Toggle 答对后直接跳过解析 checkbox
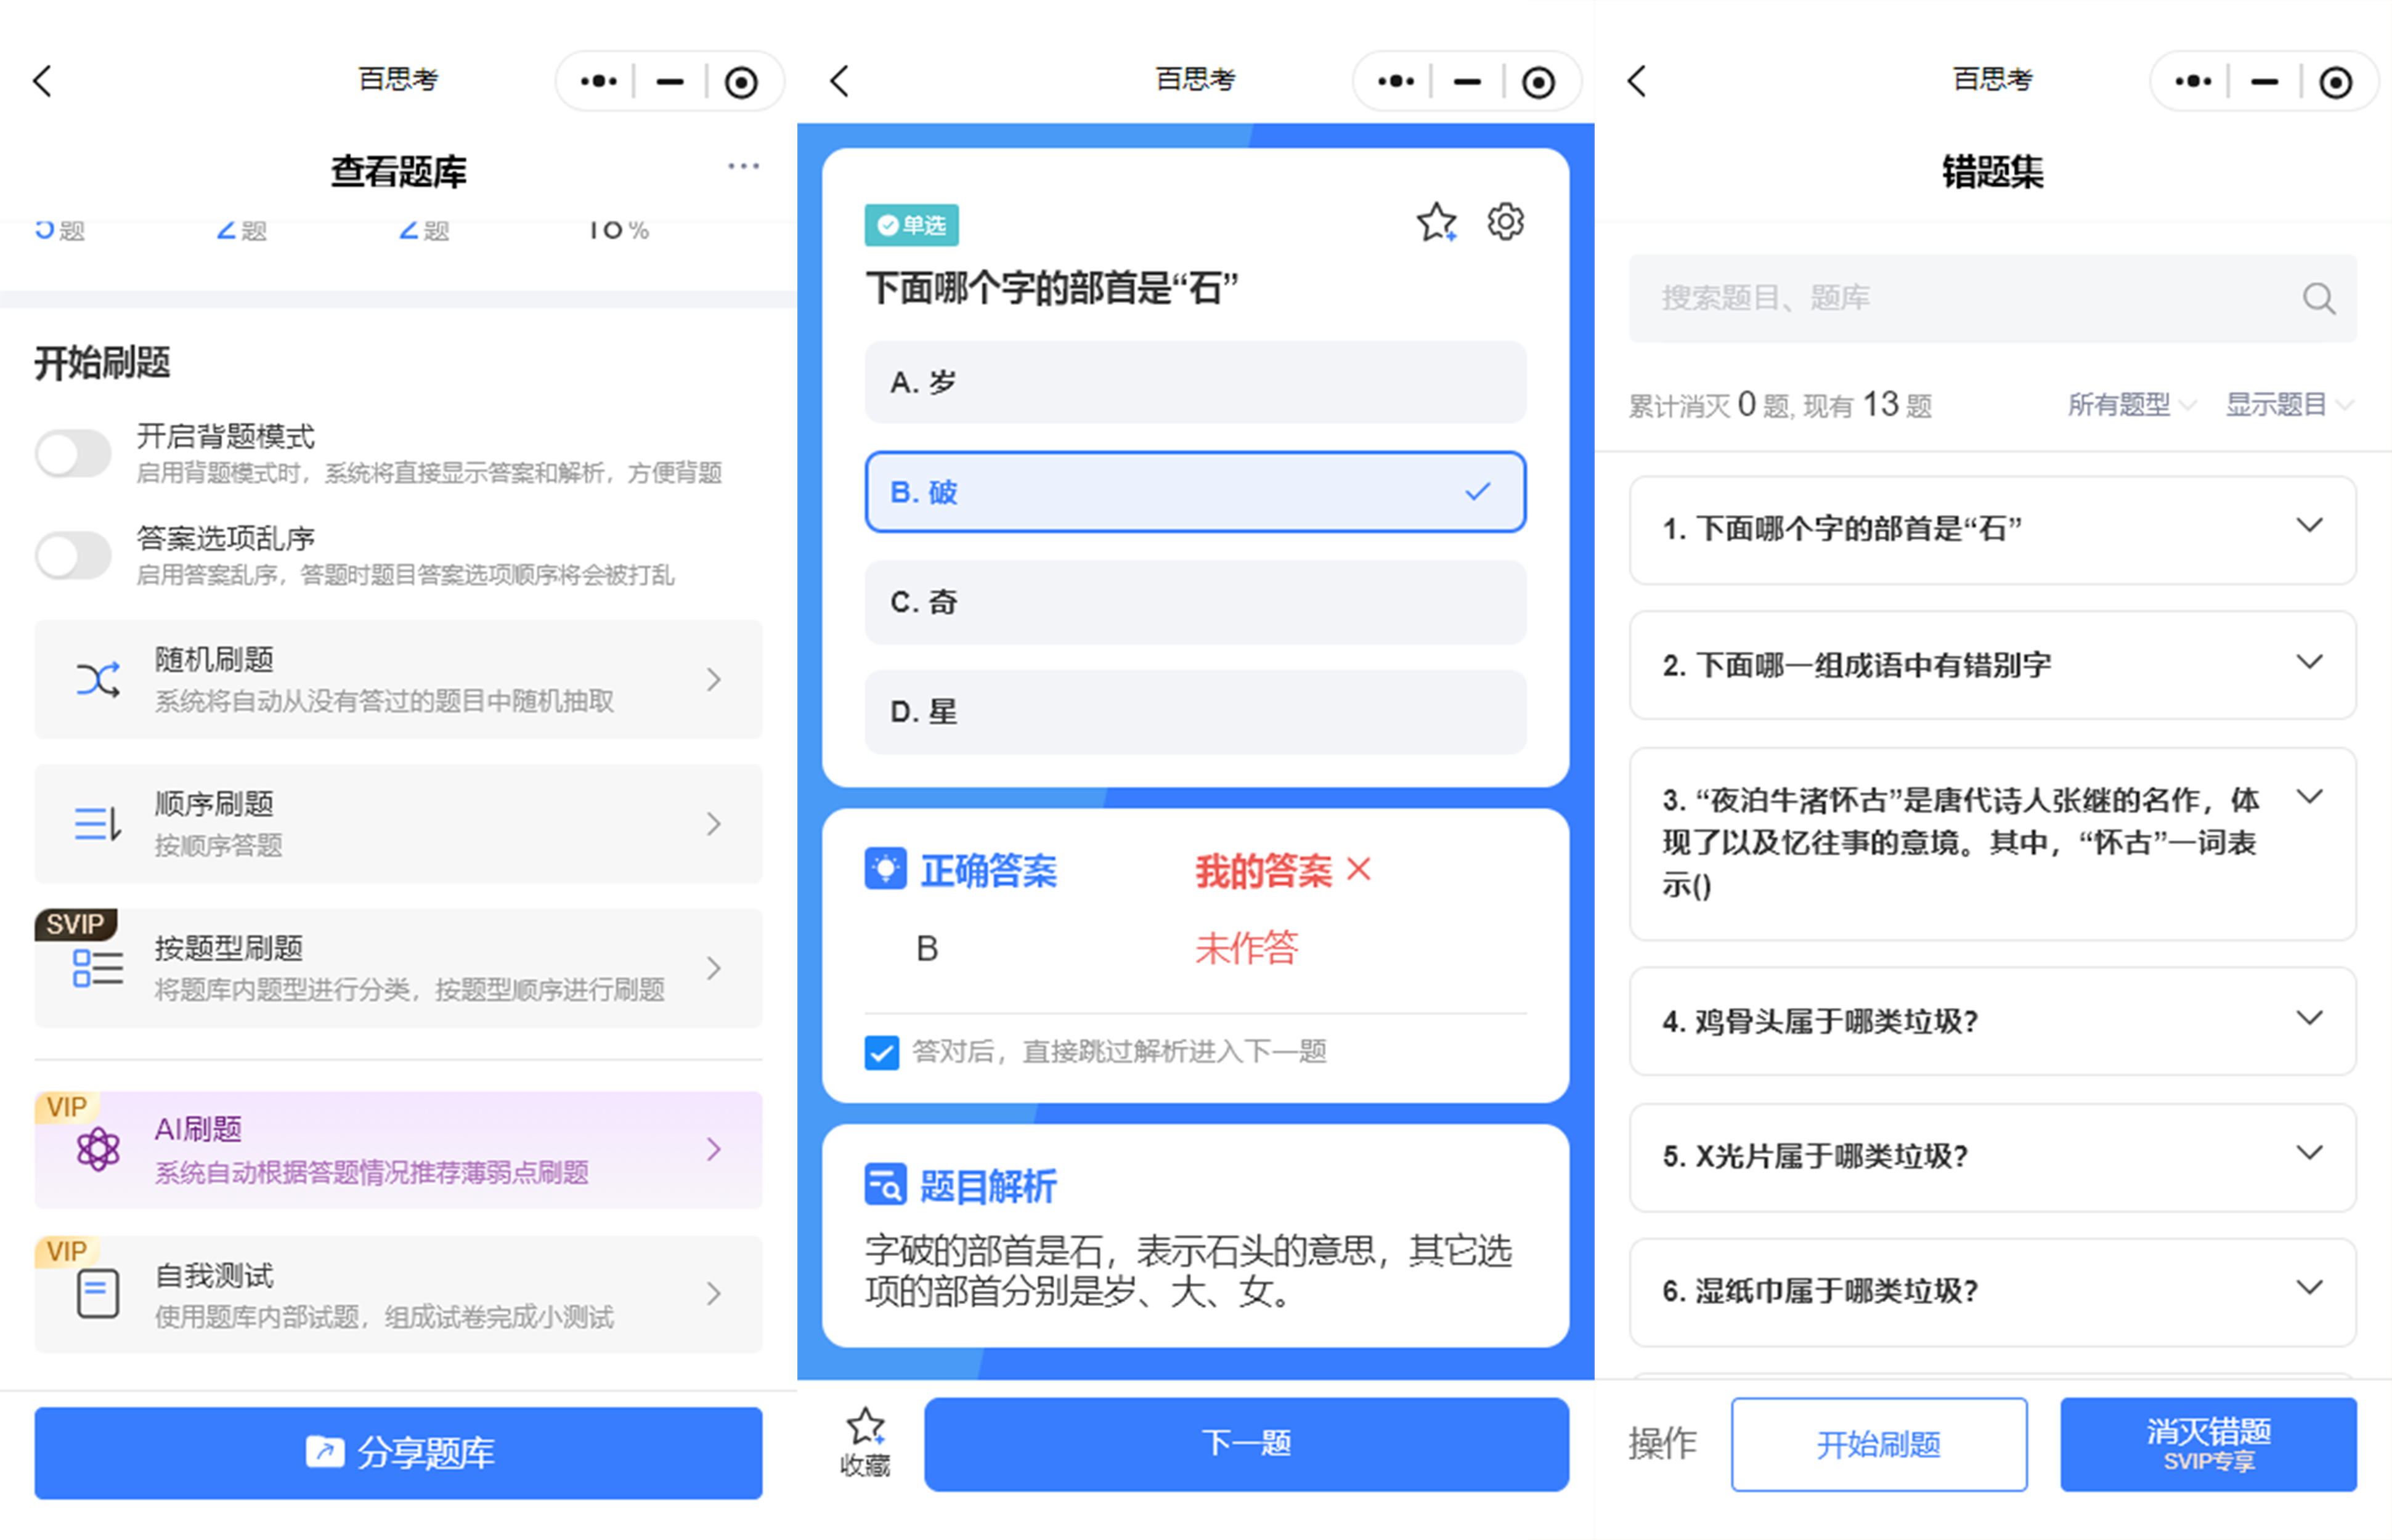This screenshot has height=1540, width=2392. tap(881, 1052)
